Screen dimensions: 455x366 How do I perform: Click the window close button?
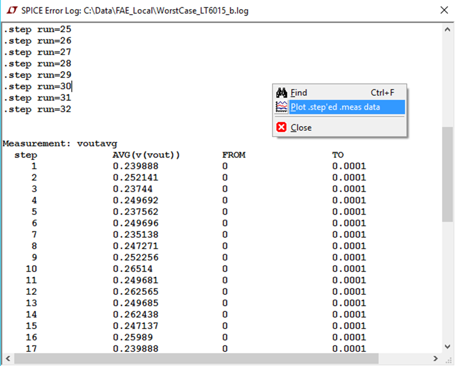(x=444, y=10)
